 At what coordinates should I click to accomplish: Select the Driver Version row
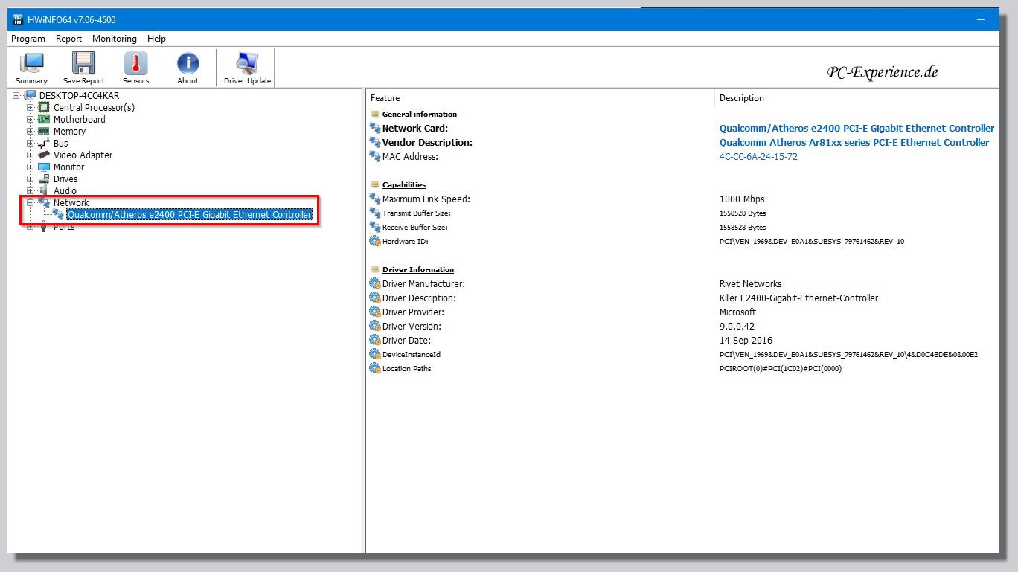coord(683,327)
